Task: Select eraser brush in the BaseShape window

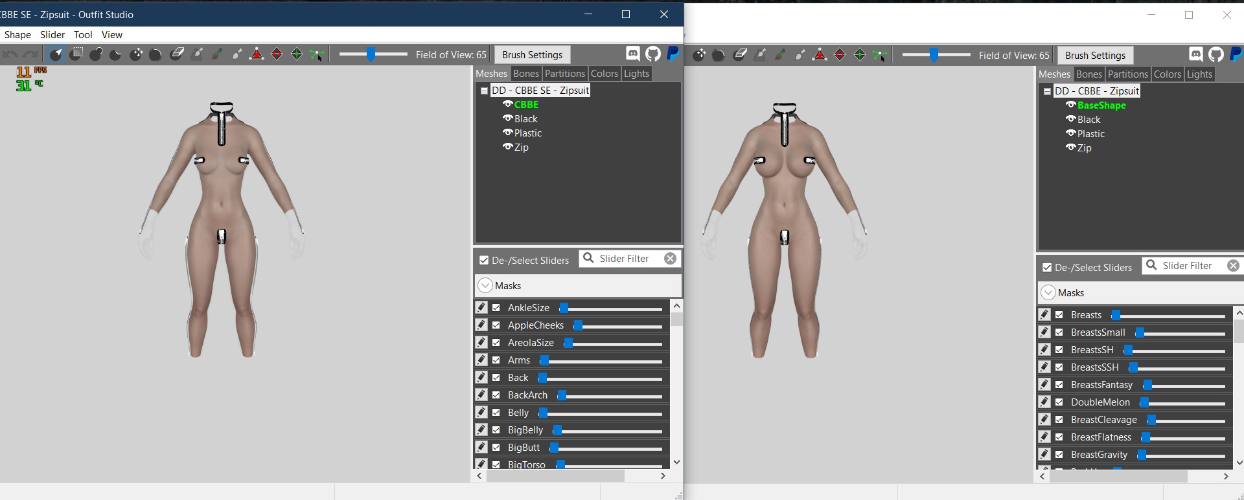Action: (740, 55)
